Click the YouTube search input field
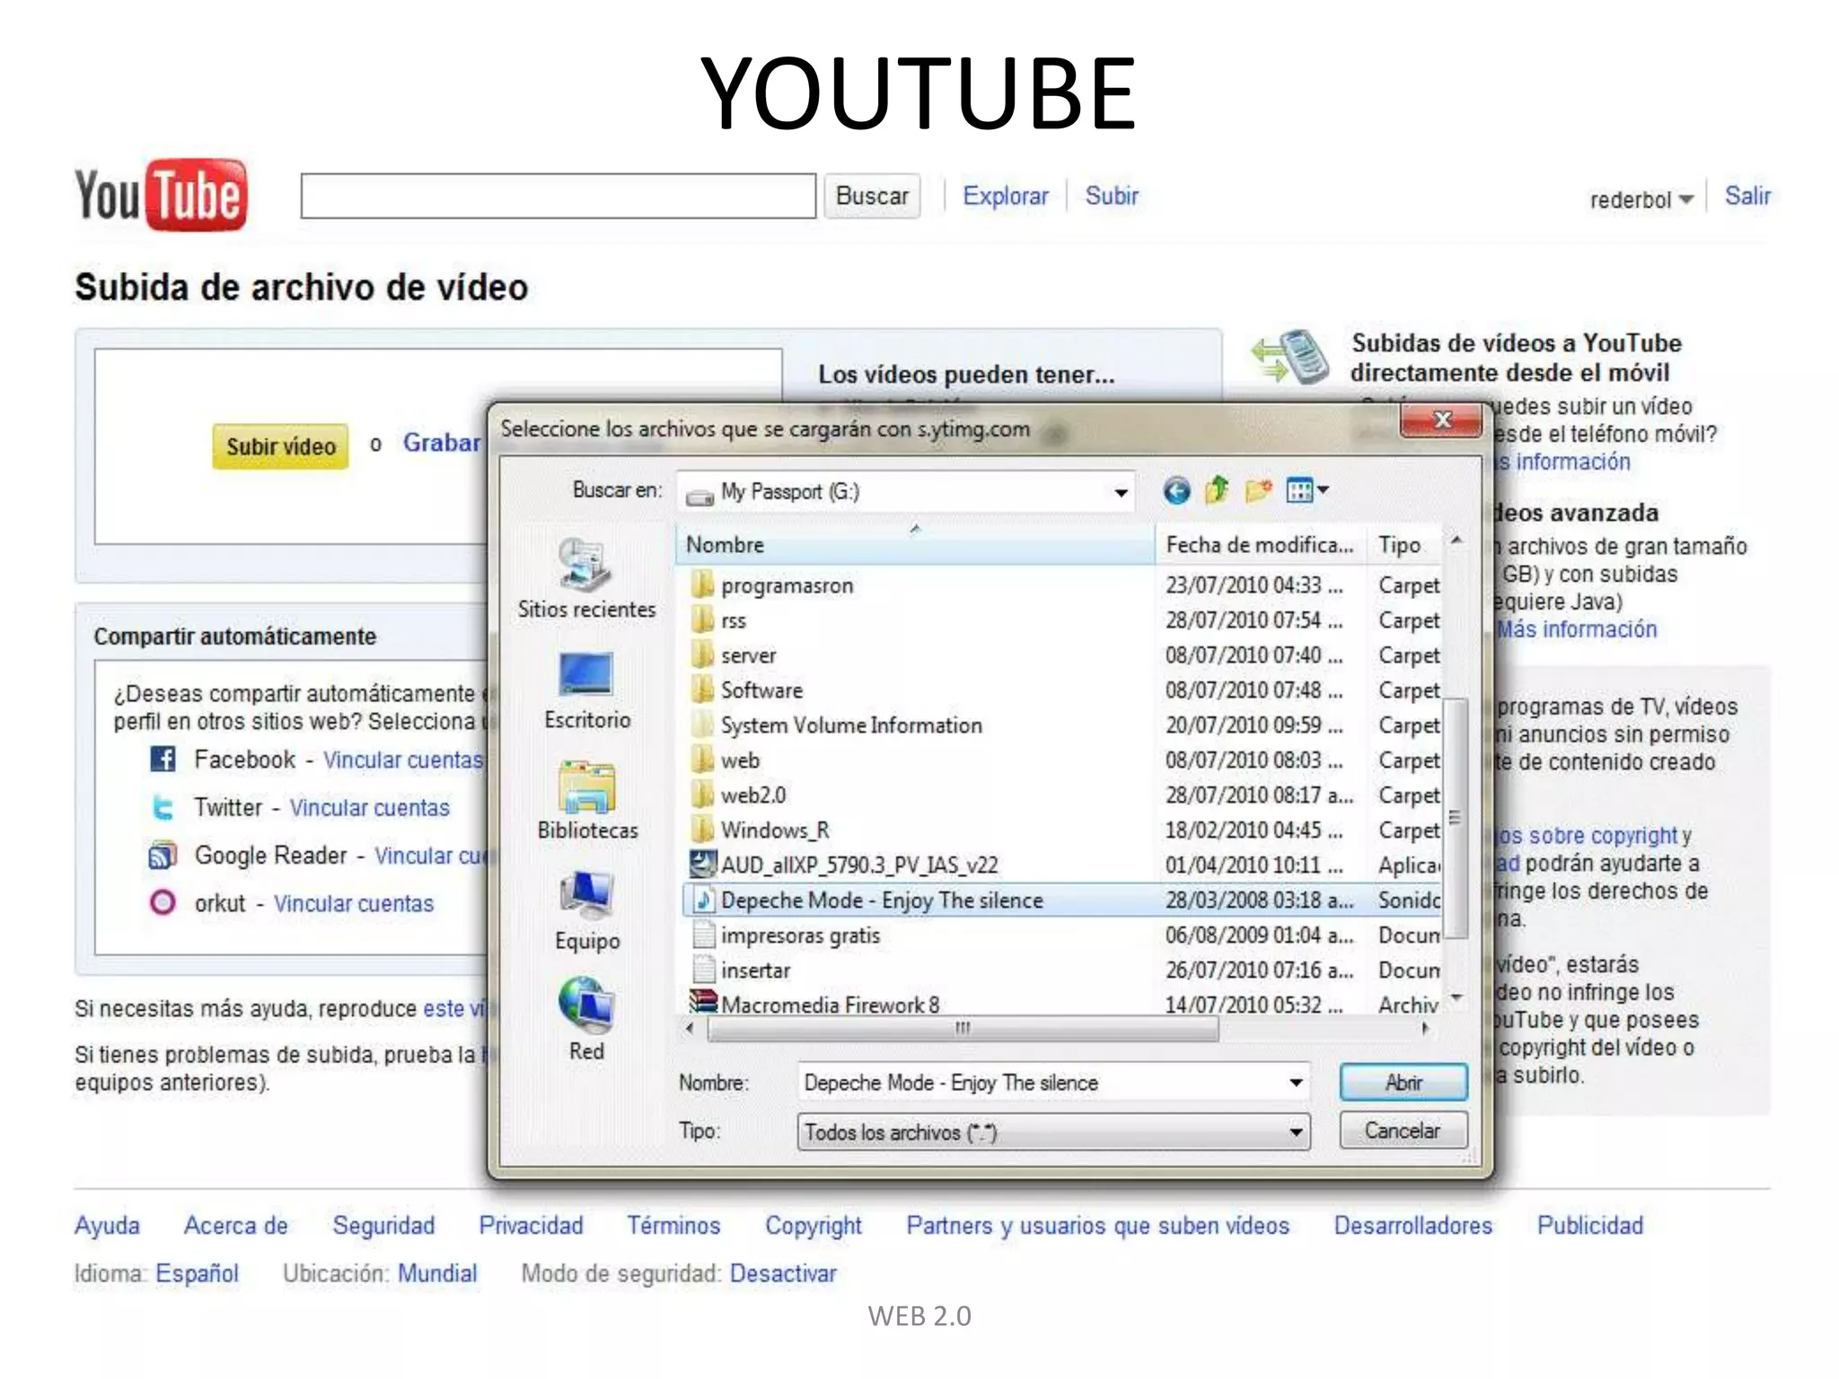 [x=558, y=196]
